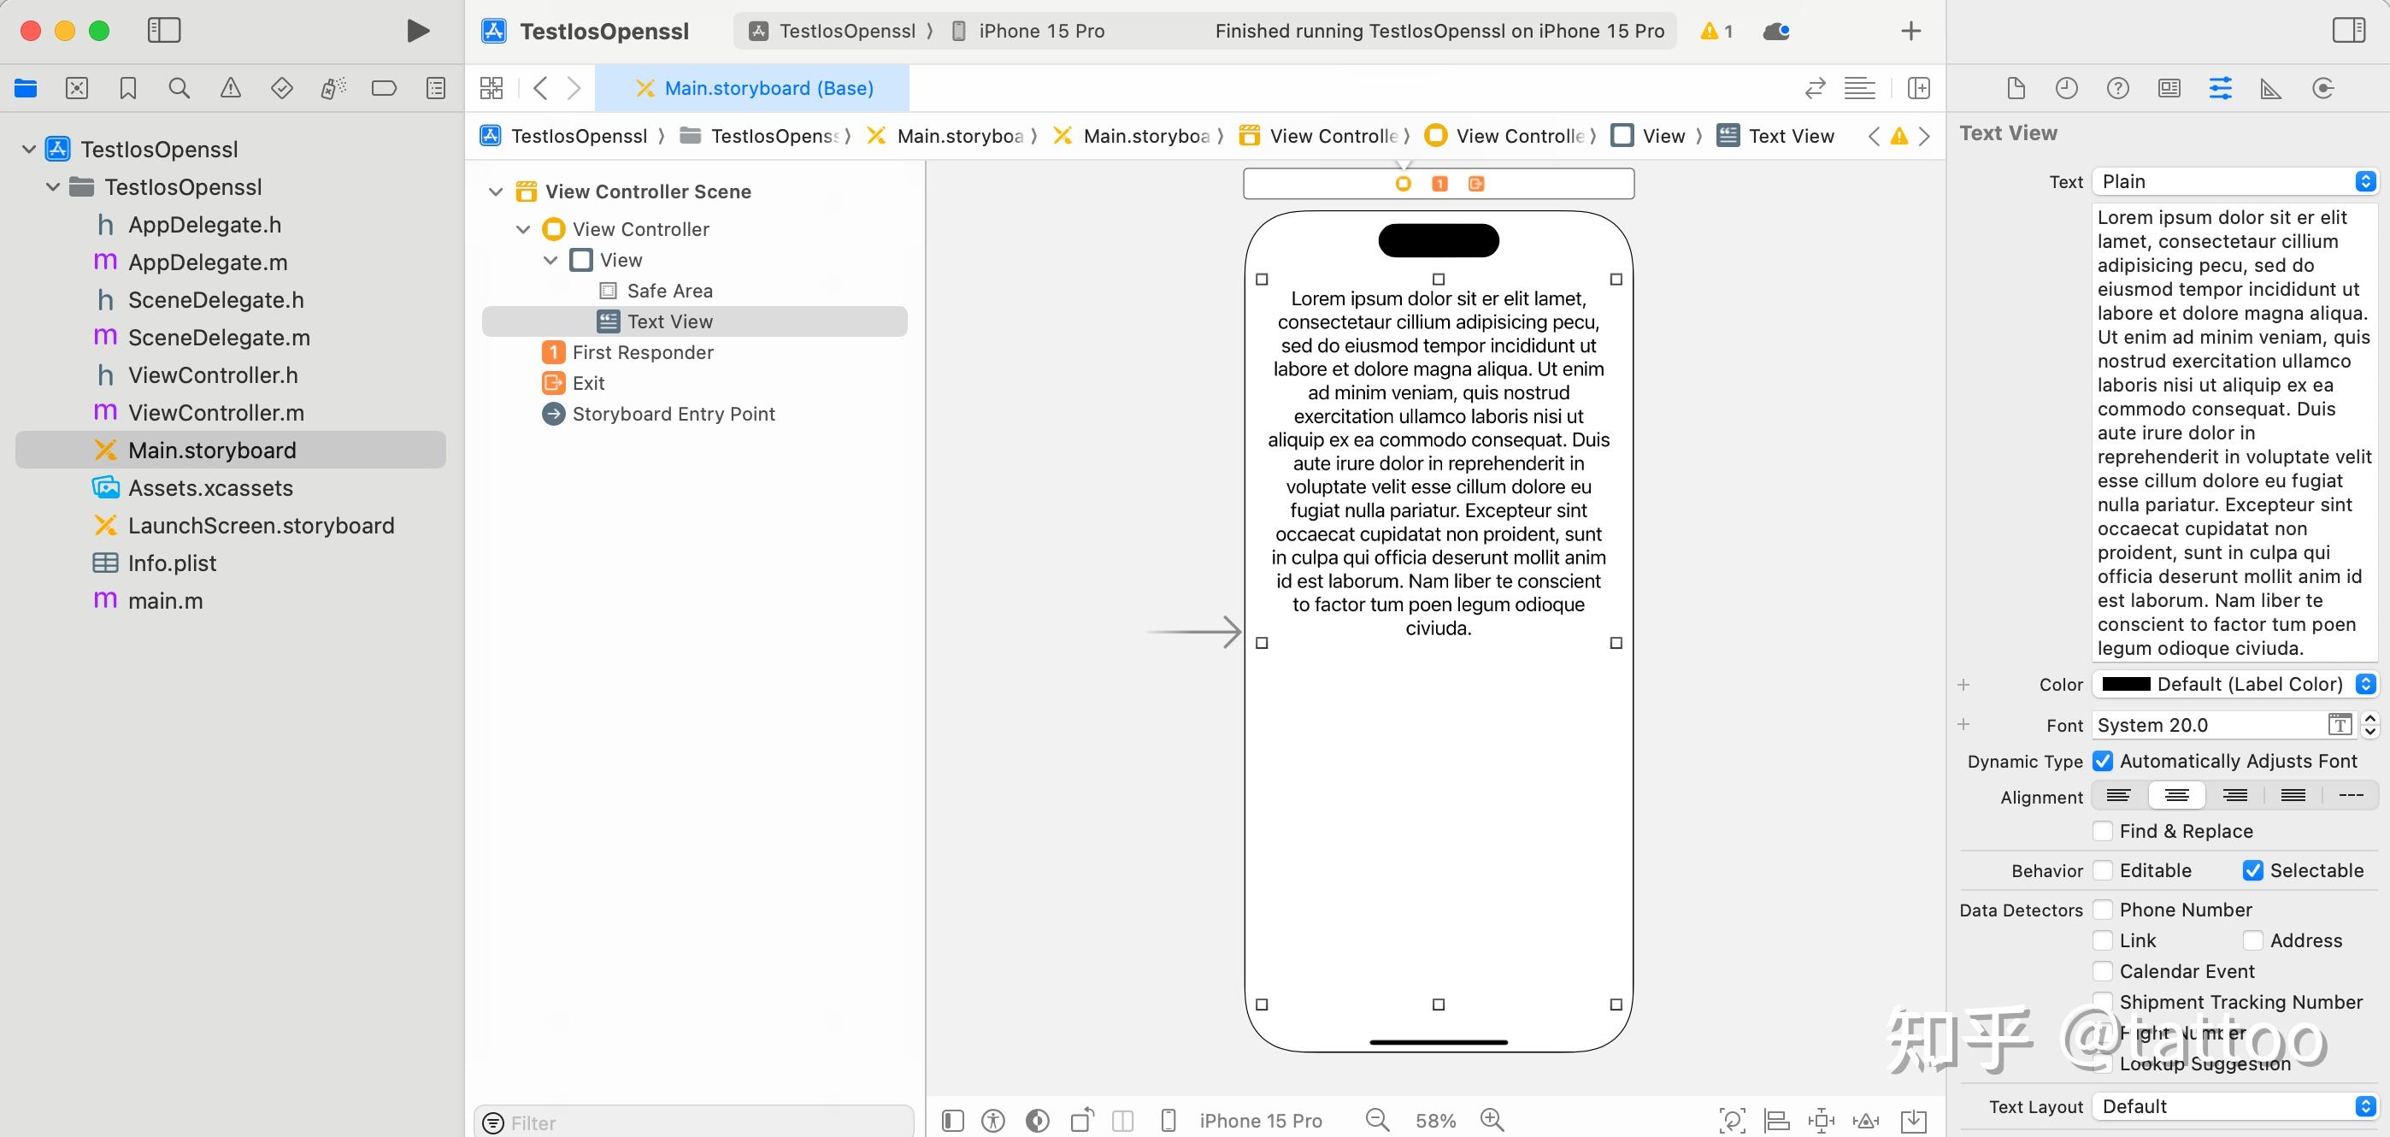The height and width of the screenshot is (1137, 2390).
Task: Show the Identity inspector icon
Action: (2169, 88)
